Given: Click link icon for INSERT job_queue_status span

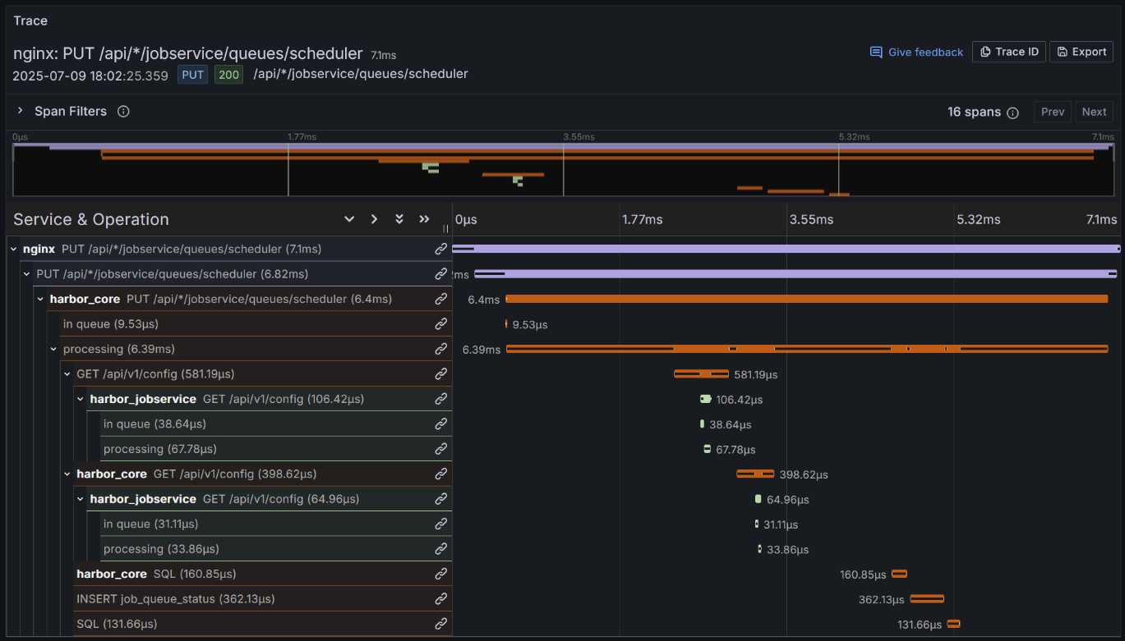Looking at the screenshot, I should (x=441, y=599).
